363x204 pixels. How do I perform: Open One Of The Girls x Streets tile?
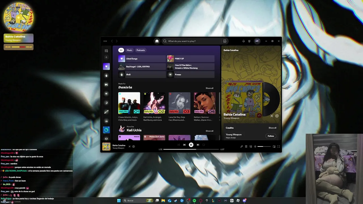[191, 67]
